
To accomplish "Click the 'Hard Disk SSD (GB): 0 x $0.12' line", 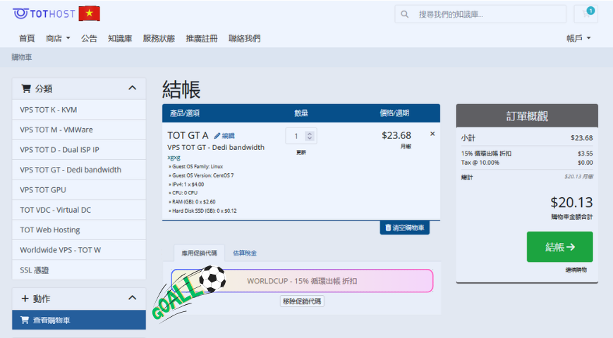I will pos(202,211).
